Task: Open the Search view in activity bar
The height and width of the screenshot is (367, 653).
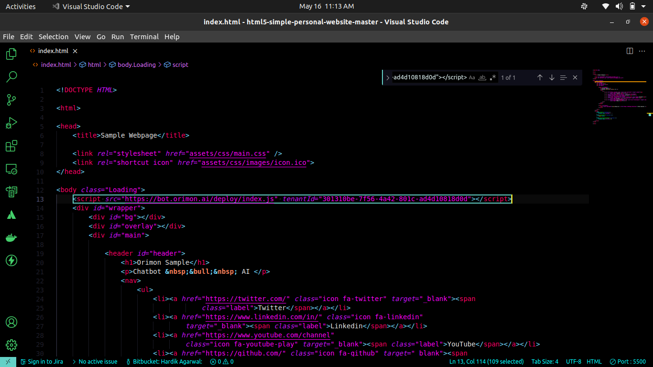Action: (x=11, y=76)
